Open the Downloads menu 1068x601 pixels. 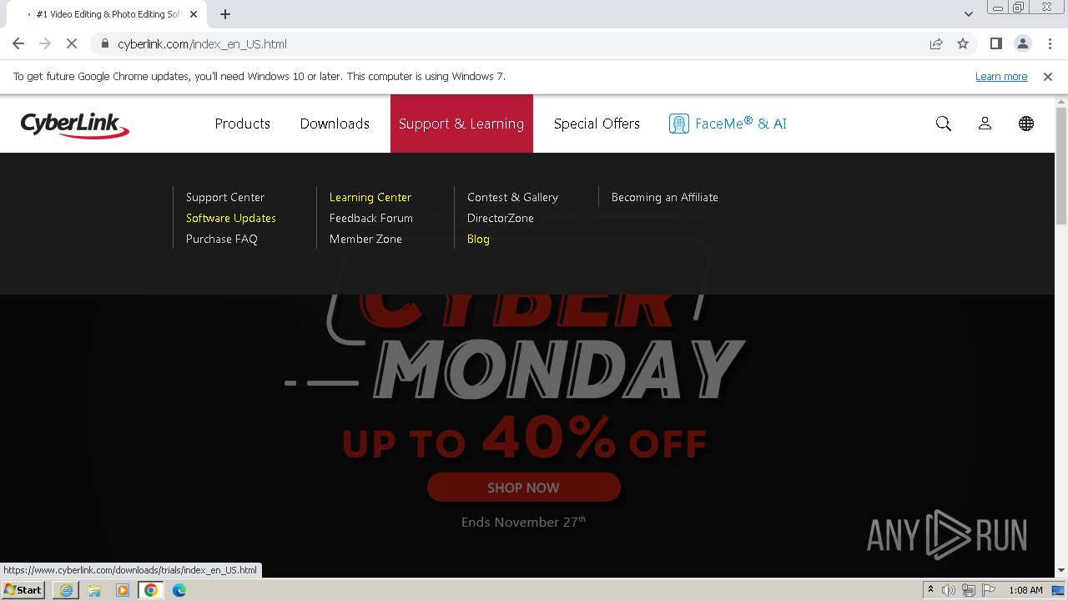click(335, 124)
